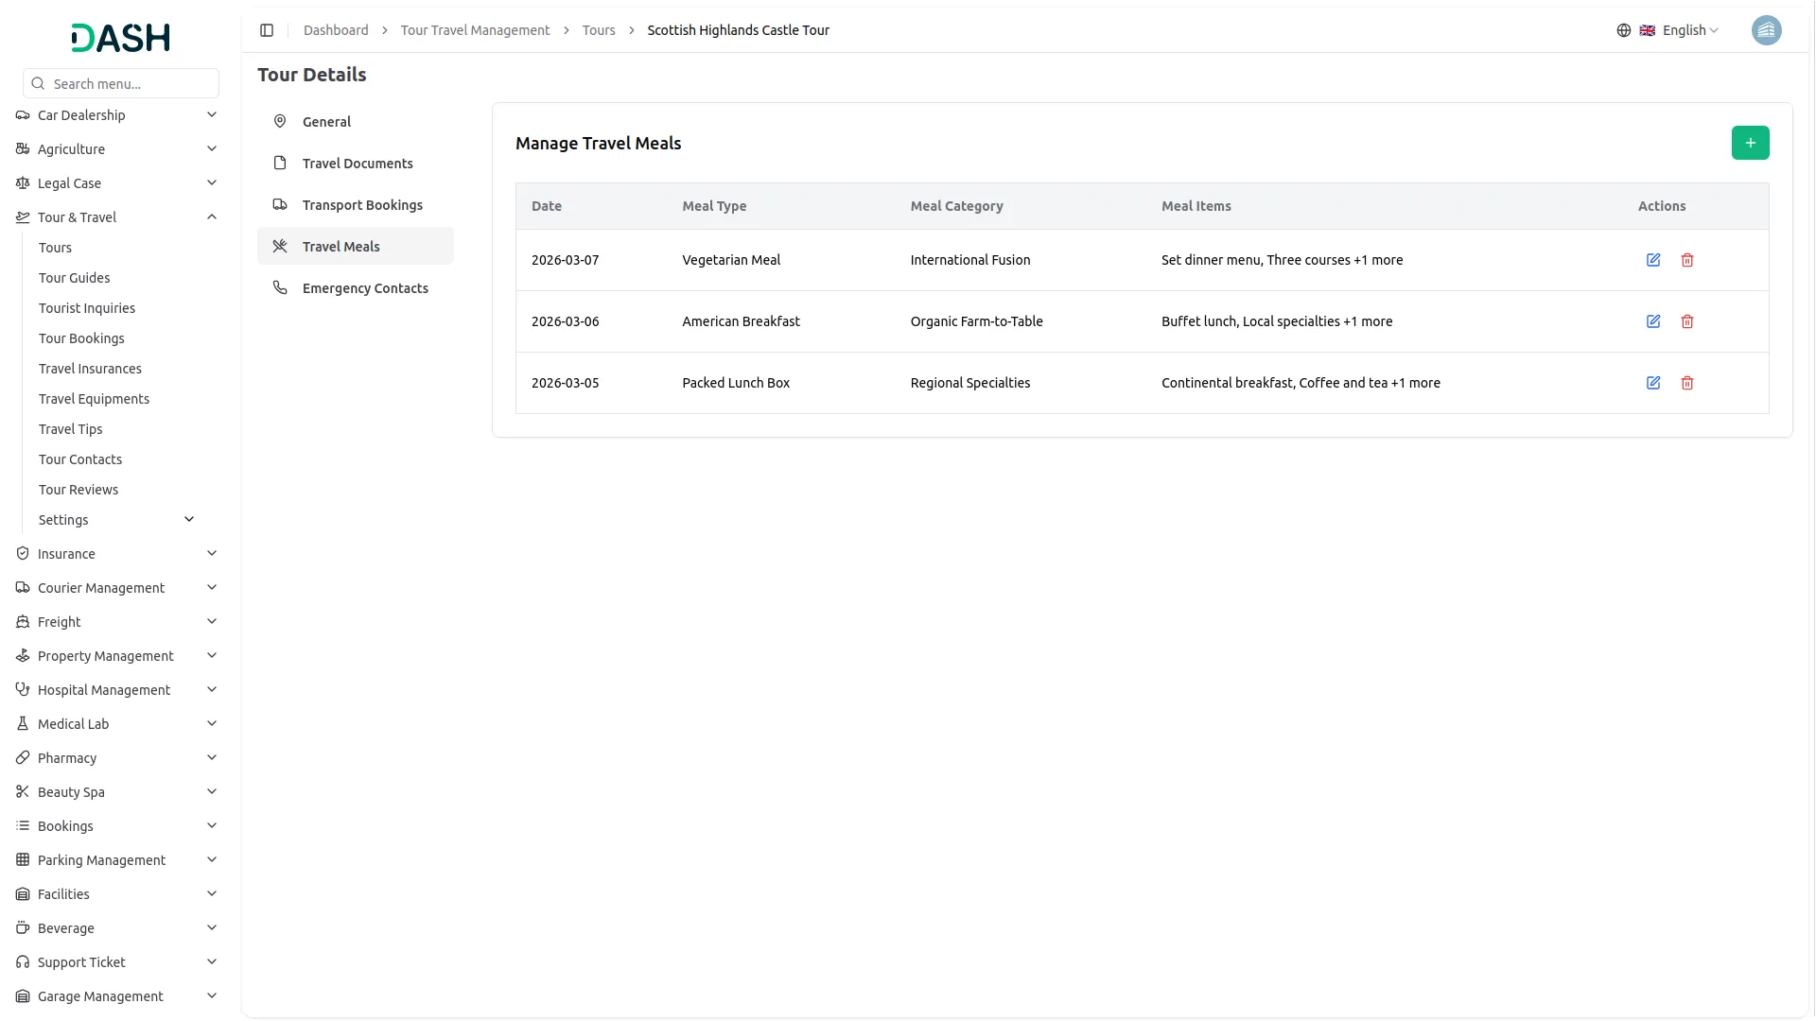Focus the Search menu input field

121,83
